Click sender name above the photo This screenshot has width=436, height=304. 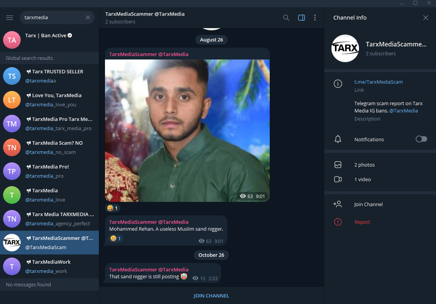(x=149, y=55)
